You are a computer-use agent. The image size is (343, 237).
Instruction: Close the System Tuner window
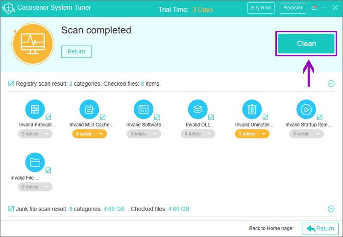tap(335, 8)
